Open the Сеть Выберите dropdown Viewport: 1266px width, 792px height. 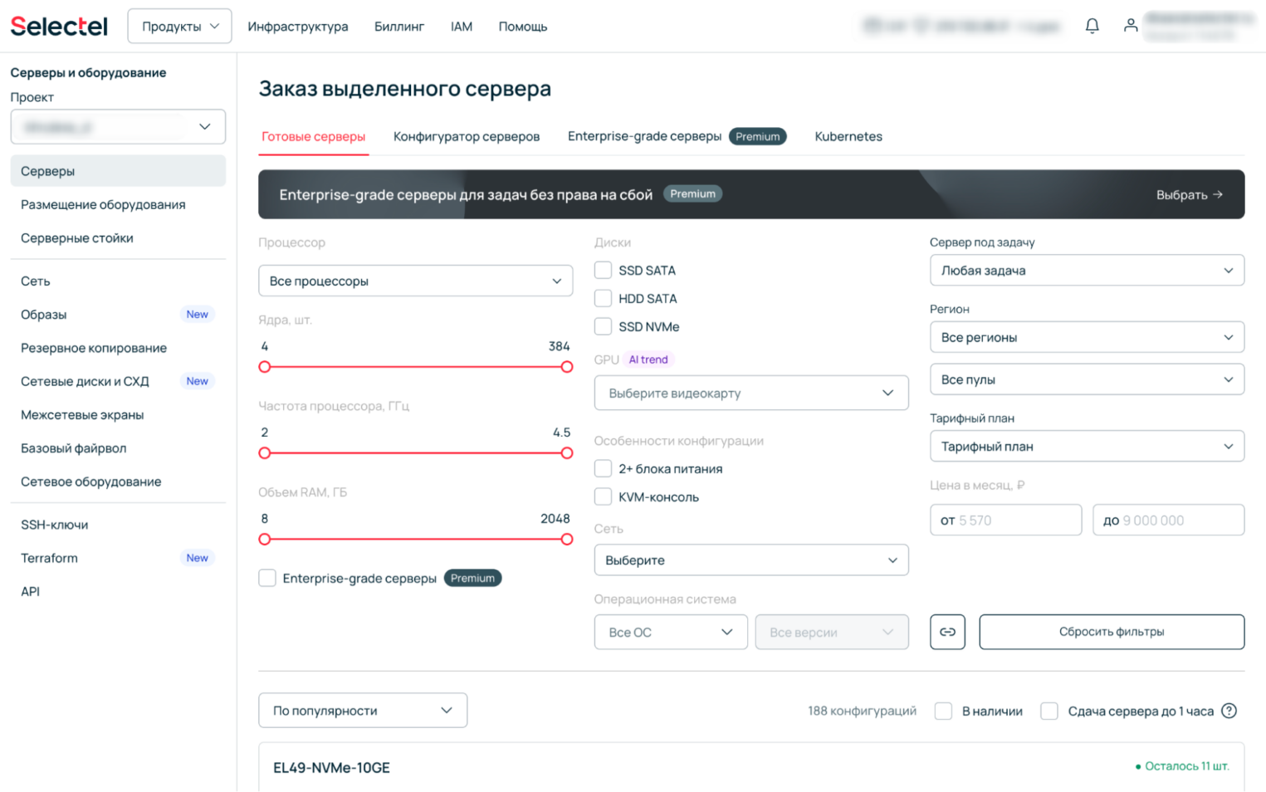751,560
